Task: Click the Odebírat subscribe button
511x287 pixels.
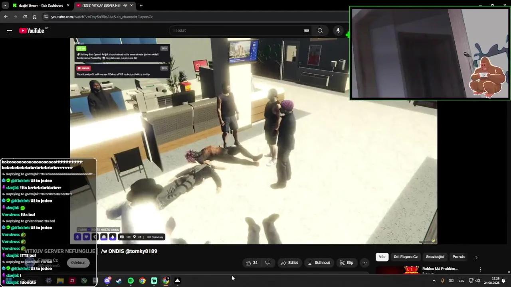Action: click(x=78, y=263)
